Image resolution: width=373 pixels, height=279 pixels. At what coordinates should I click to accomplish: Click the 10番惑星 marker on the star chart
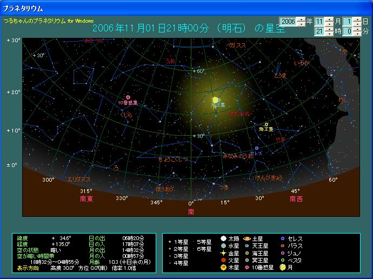click(x=128, y=97)
